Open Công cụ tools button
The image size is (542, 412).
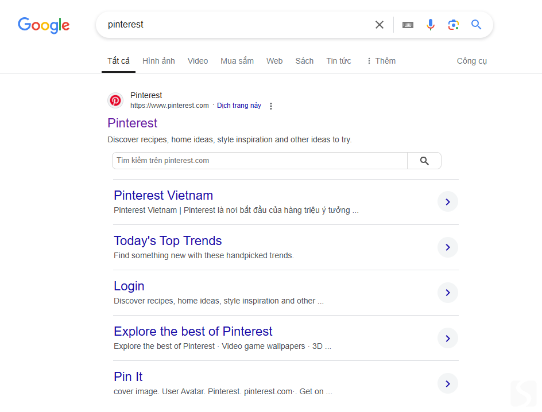coord(472,61)
